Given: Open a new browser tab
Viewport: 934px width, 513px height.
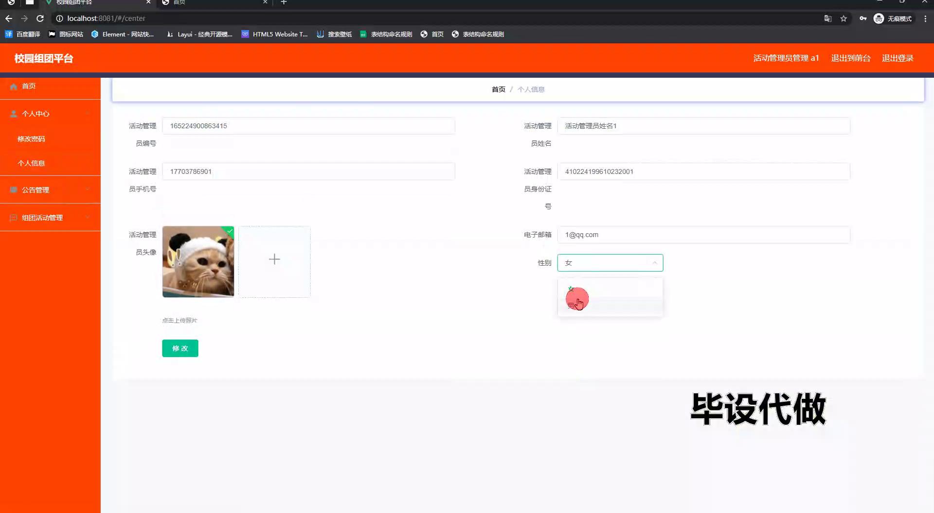Looking at the screenshot, I should (284, 2).
